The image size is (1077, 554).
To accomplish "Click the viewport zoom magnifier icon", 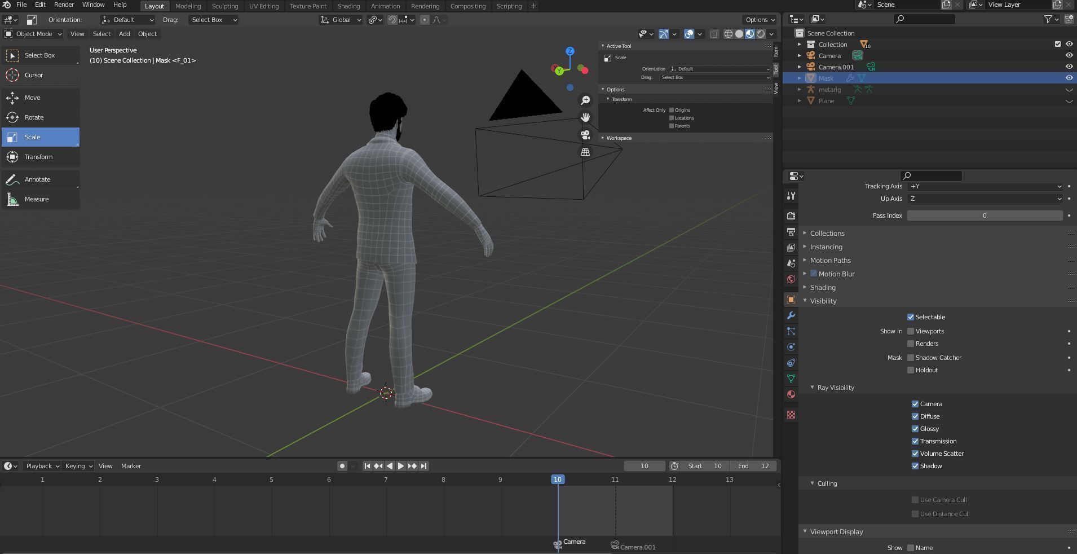I will 585,100.
